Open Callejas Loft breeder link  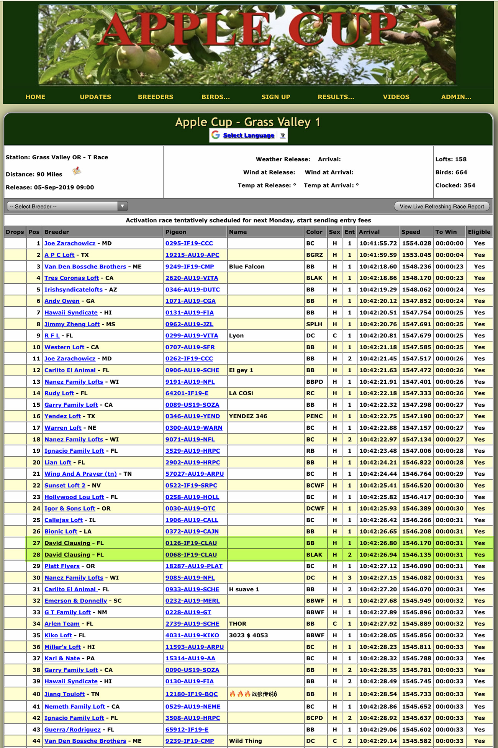click(64, 520)
